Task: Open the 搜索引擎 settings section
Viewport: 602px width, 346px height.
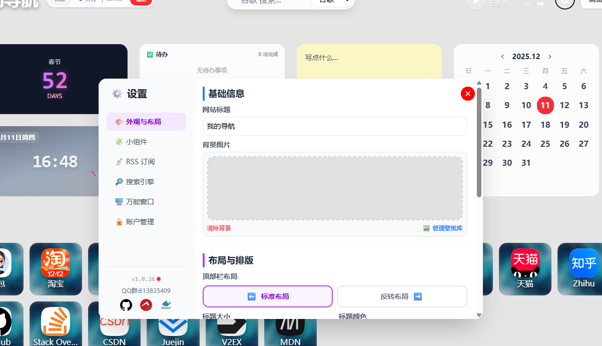Action: [140, 182]
